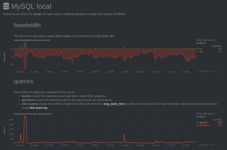227x150 pixels.
Task: Click 'mysql Queries (mysql_local.queries)' chart title
Action: pyautogui.click(x=33, y=114)
